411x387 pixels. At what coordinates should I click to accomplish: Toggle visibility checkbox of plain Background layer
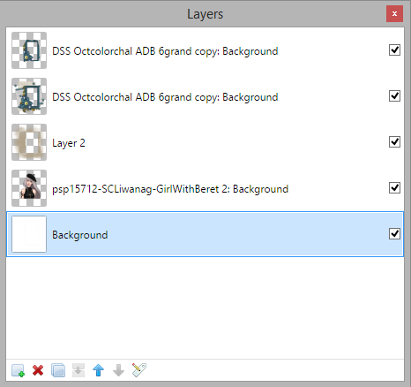click(394, 234)
